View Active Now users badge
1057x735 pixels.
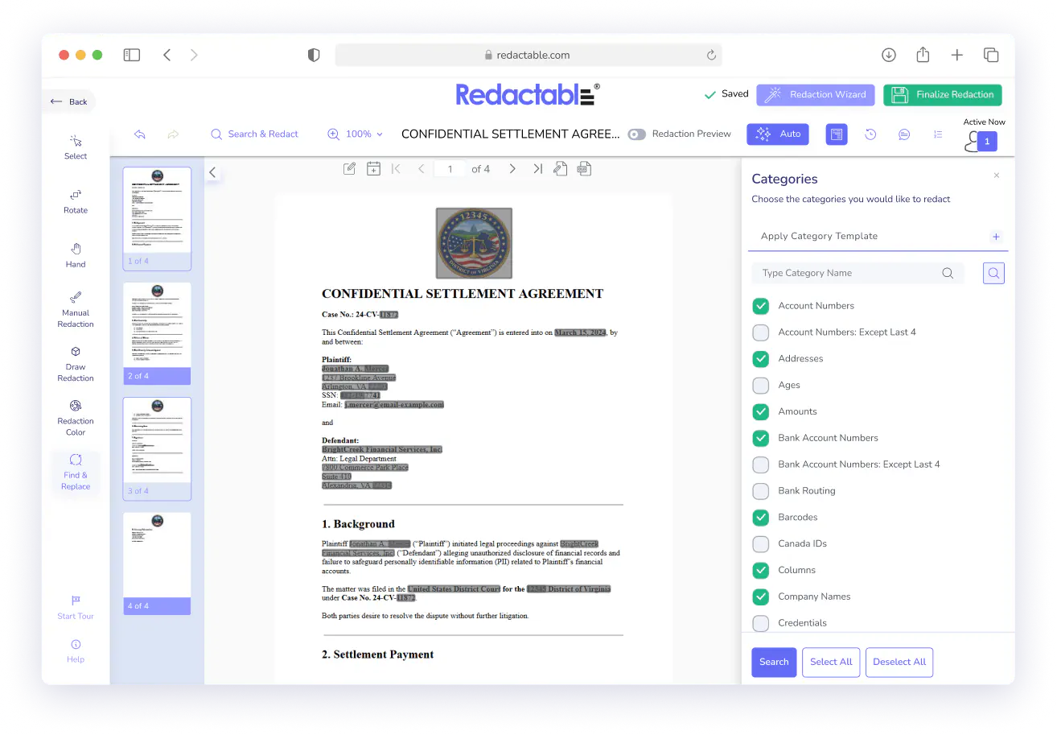coord(986,142)
